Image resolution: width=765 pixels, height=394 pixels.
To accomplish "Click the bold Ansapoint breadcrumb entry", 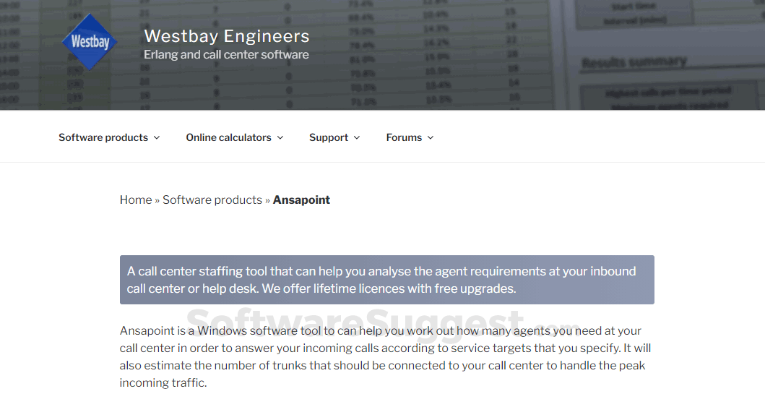I will 301,200.
